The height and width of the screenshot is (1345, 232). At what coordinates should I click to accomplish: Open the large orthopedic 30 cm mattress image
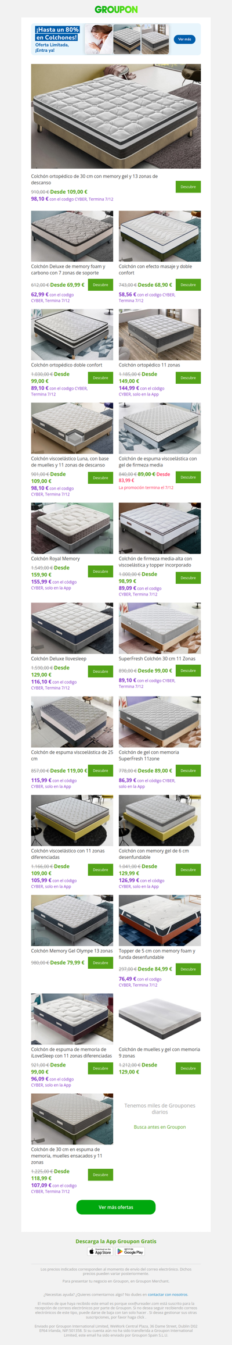tap(116, 116)
